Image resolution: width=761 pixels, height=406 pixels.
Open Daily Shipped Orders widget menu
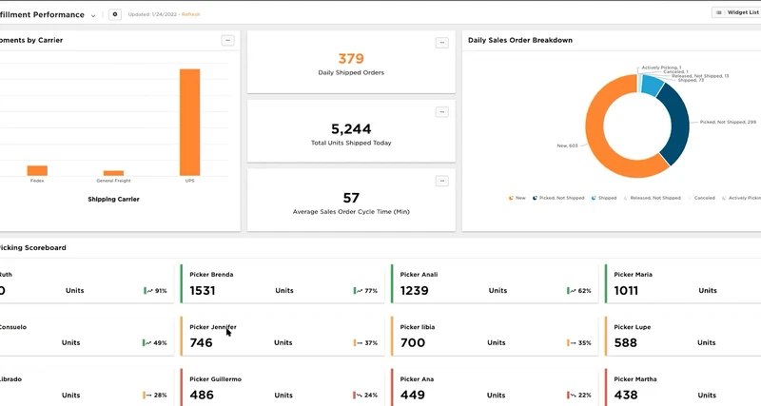click(441, 43)
